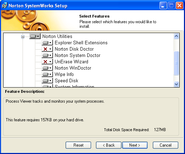Screen dimensions: 185x154
Task: Open install-state dropdown for Norton WinDoctor
Action: tap(47, 68)
